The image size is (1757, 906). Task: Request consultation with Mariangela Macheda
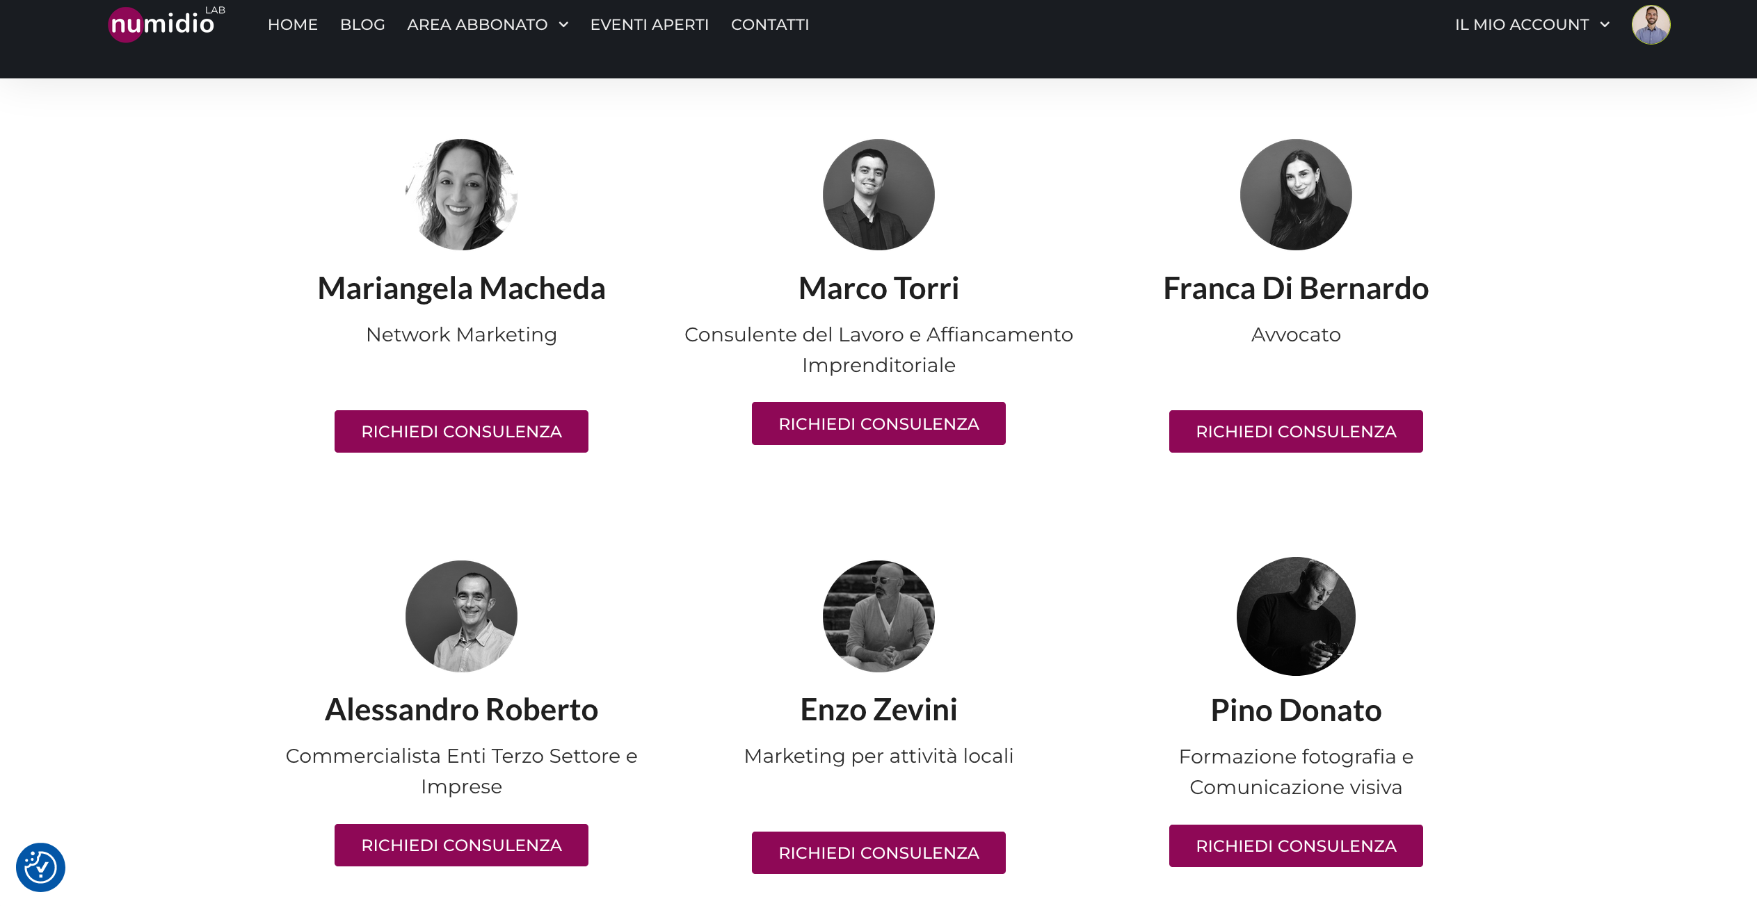point(461,431)
